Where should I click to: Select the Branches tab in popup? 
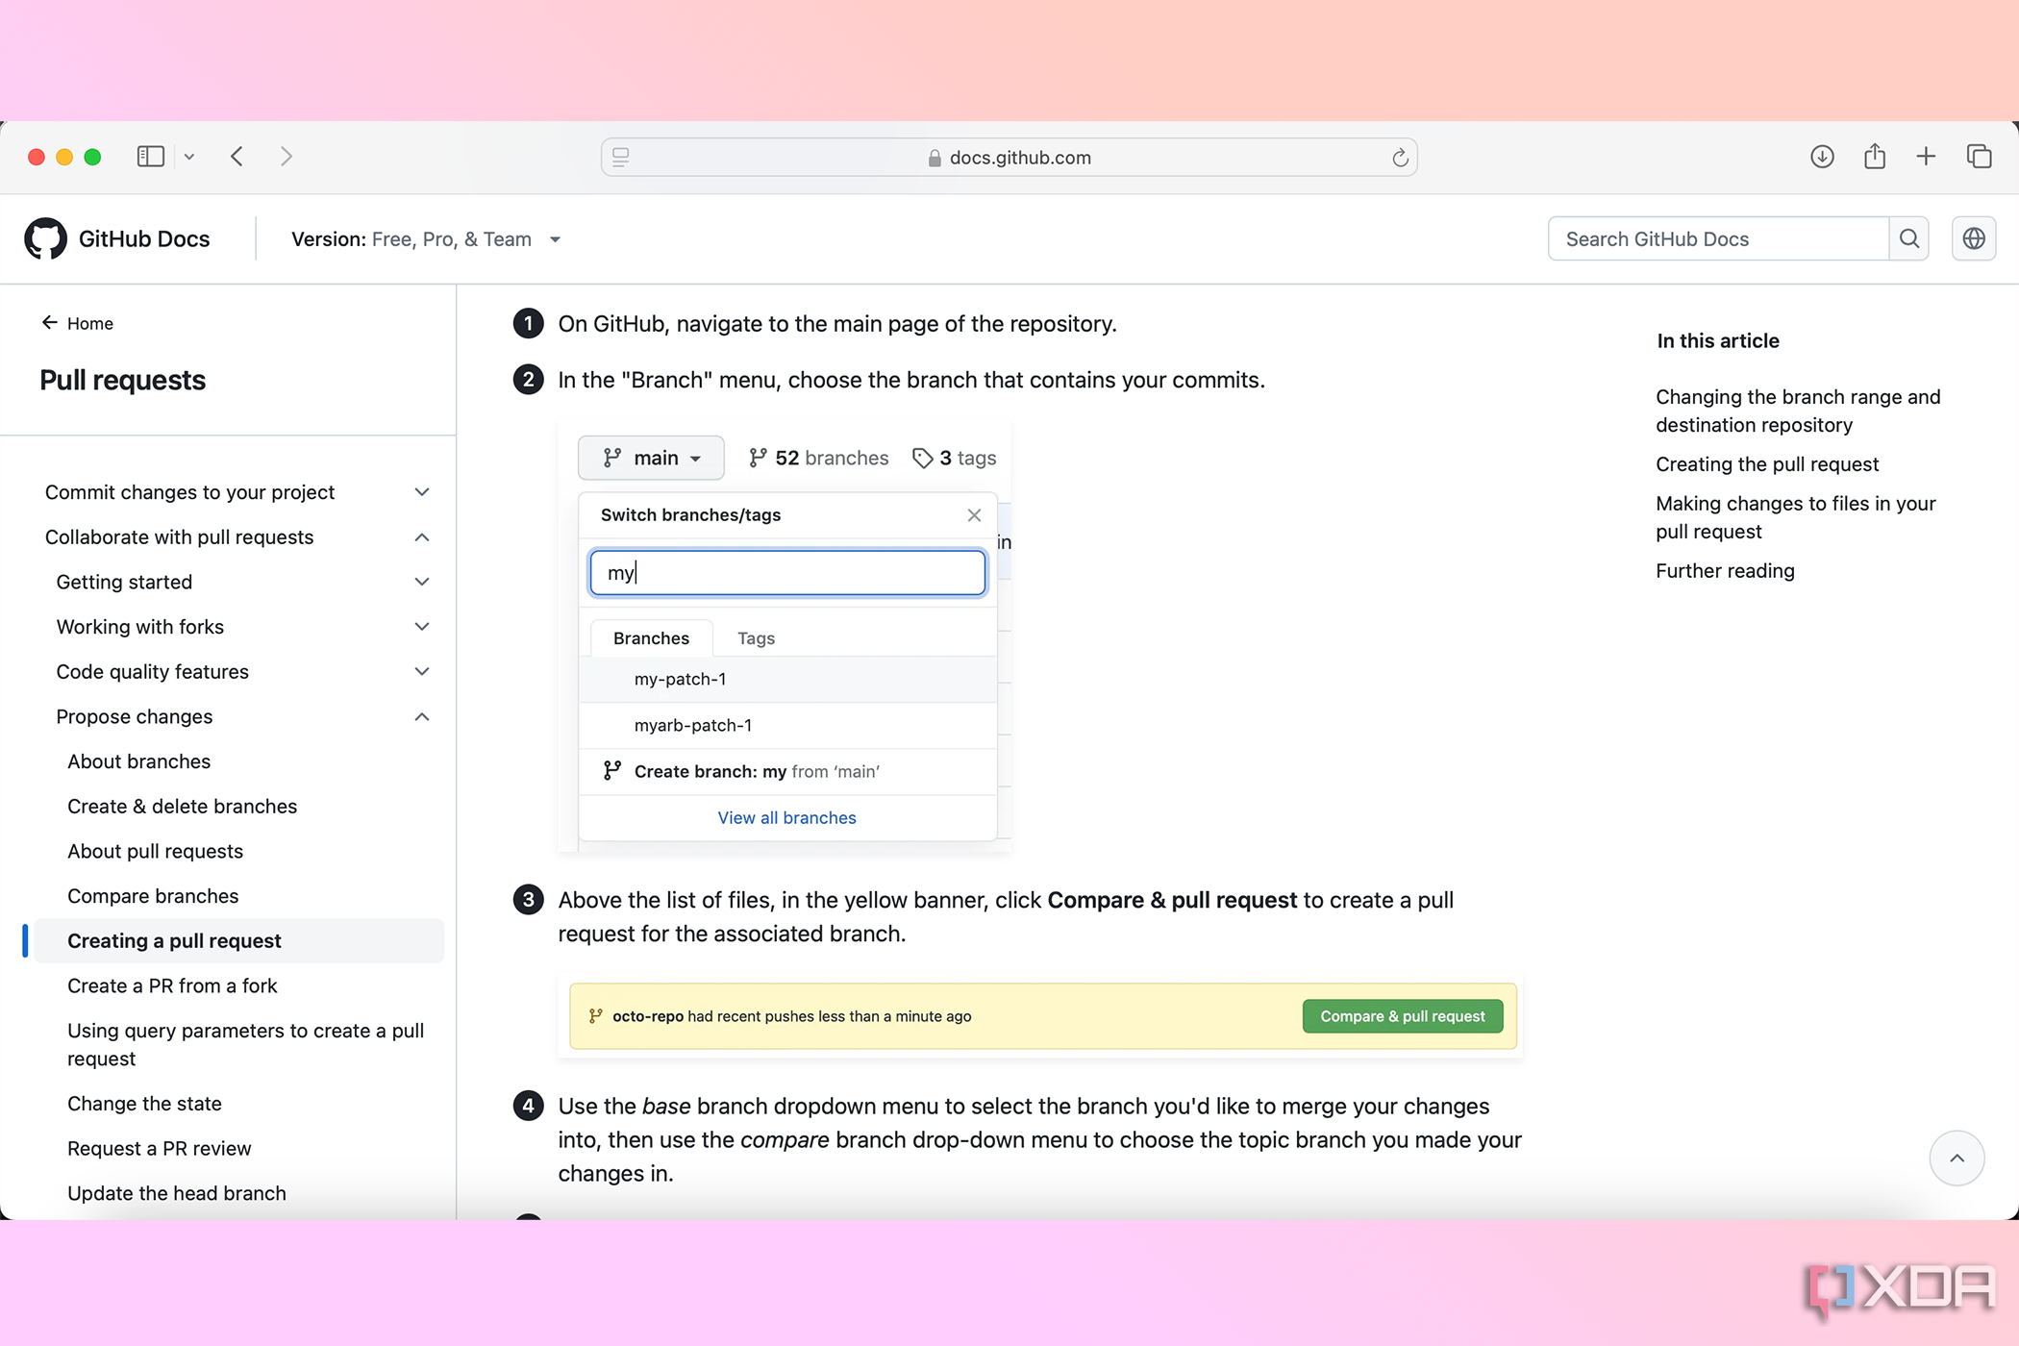(x=651, y=638)
